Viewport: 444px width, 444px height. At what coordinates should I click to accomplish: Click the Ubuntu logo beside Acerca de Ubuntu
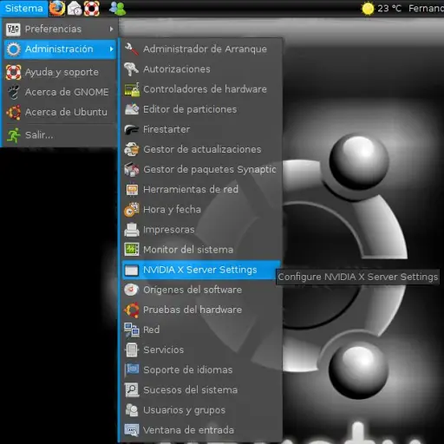[13, 112]
